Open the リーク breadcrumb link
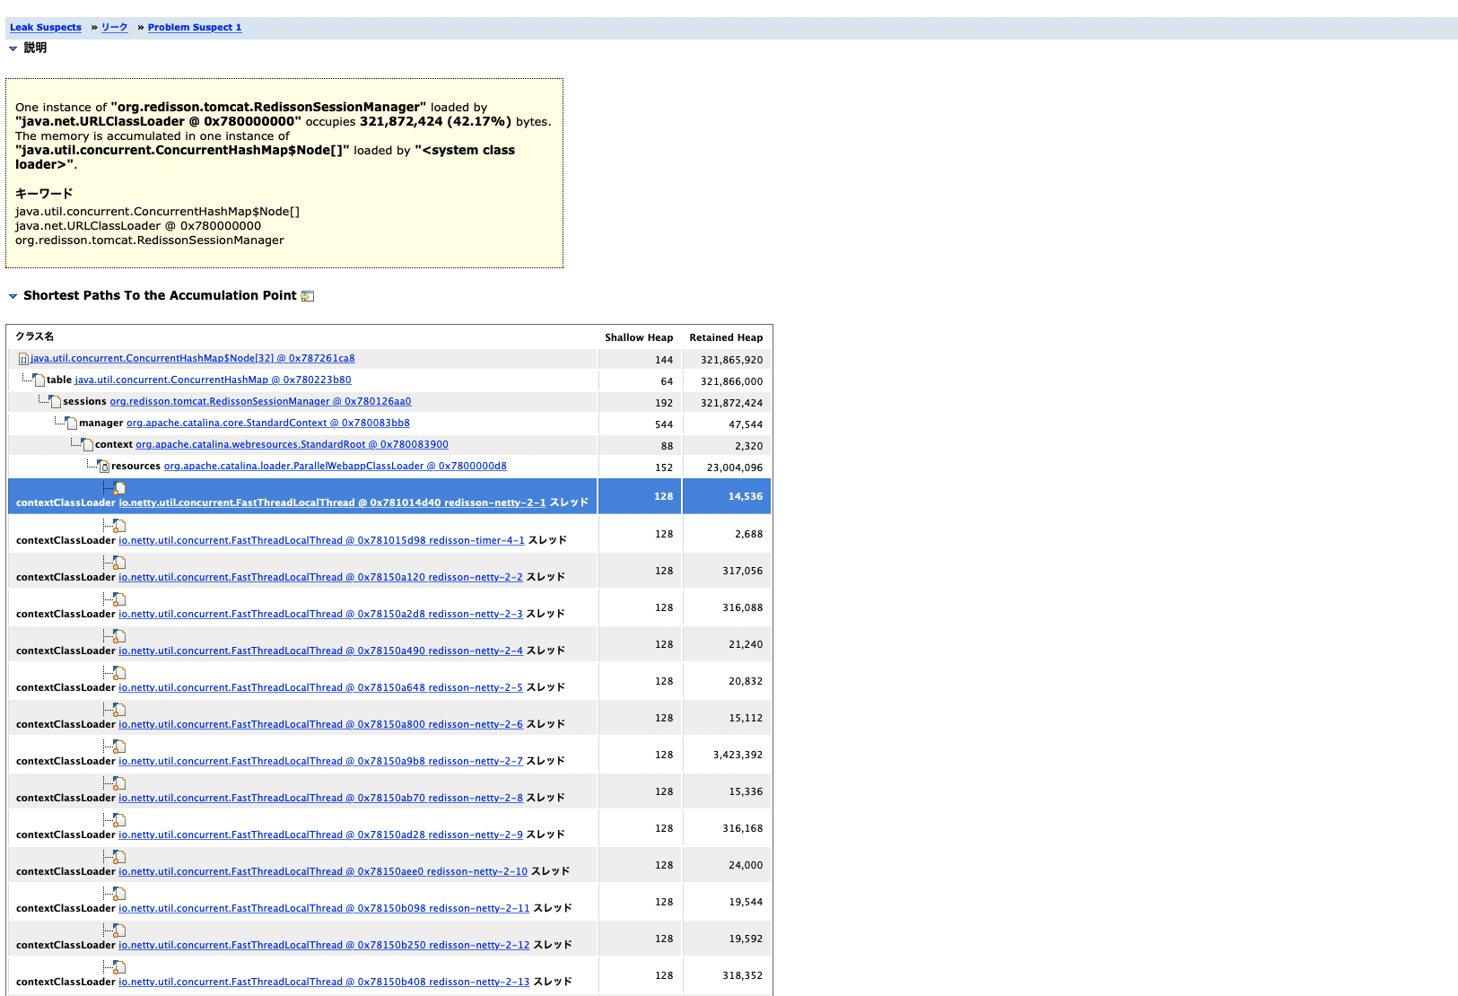The width and height of the screenshot is (1458, 996). (x=115, y=28)
